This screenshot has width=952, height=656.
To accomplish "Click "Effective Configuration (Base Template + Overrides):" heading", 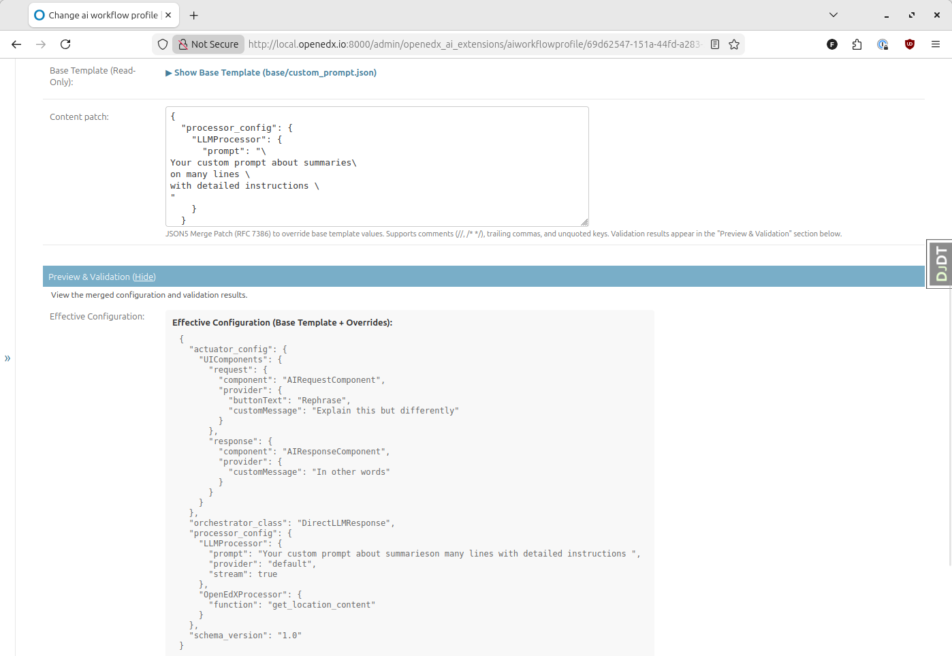I will coord(283,322).
